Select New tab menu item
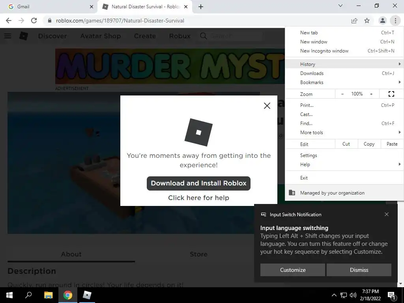 [x=344, y=33]
